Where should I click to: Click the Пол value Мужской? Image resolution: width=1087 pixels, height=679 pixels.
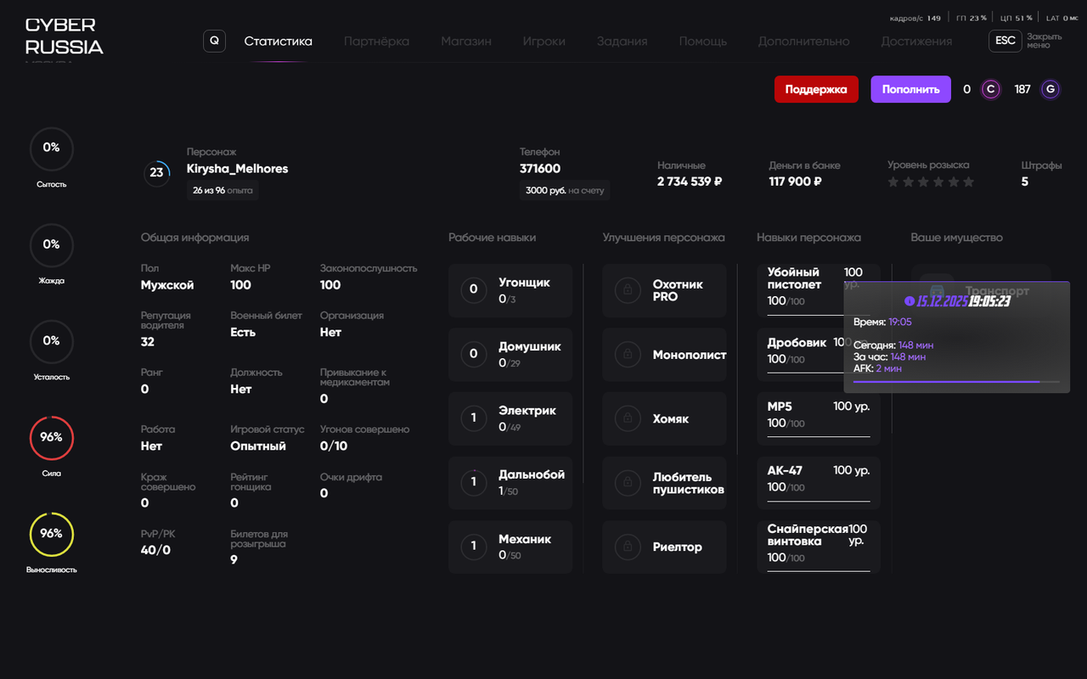(167, 285)
